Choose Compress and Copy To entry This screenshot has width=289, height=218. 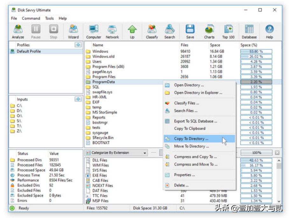pyautogui.click(x=200, y=157)
